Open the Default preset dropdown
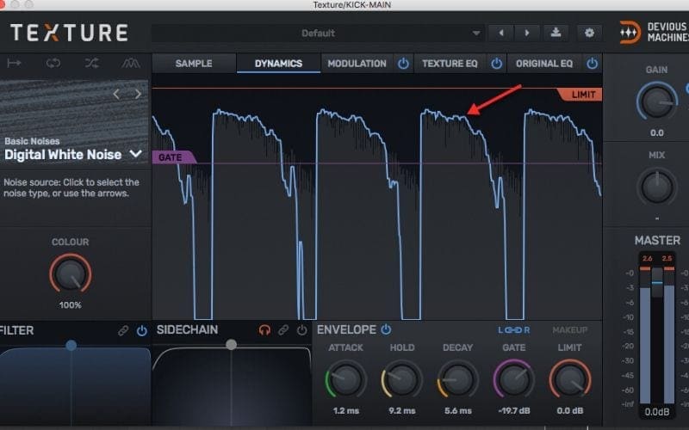 pyautogui.click(x=317, y=33)
